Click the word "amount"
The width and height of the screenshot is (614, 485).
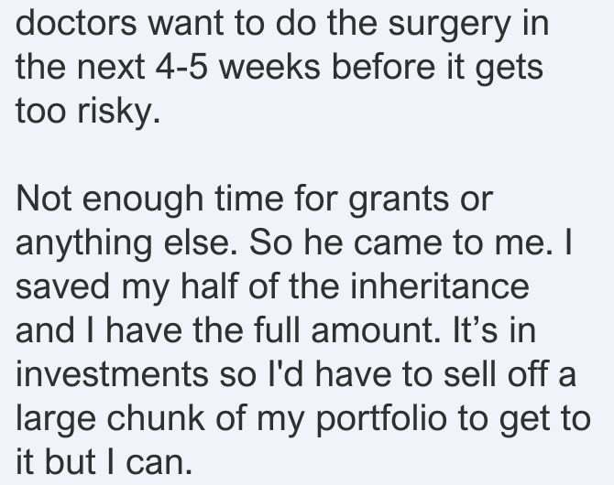coord(376,330)
